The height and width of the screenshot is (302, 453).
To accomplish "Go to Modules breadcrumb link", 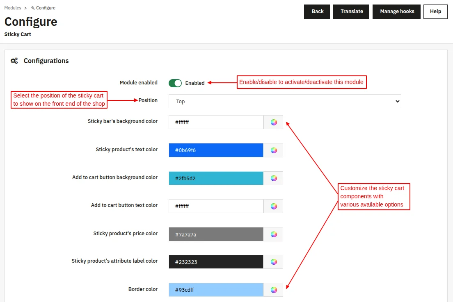I will coord(13,8).
